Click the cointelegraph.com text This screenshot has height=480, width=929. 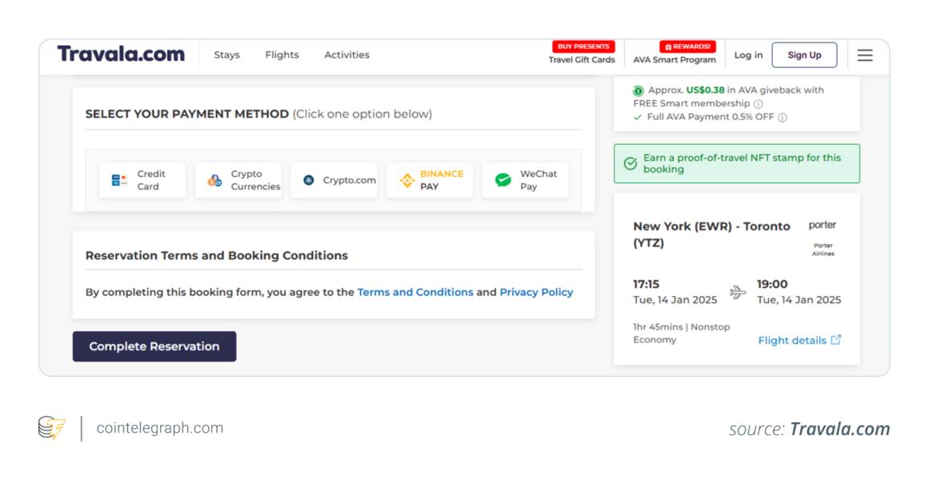click(160, 428)
